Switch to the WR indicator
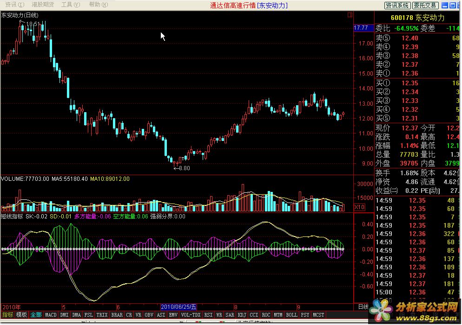462x325 pixels. coord(219,315)
